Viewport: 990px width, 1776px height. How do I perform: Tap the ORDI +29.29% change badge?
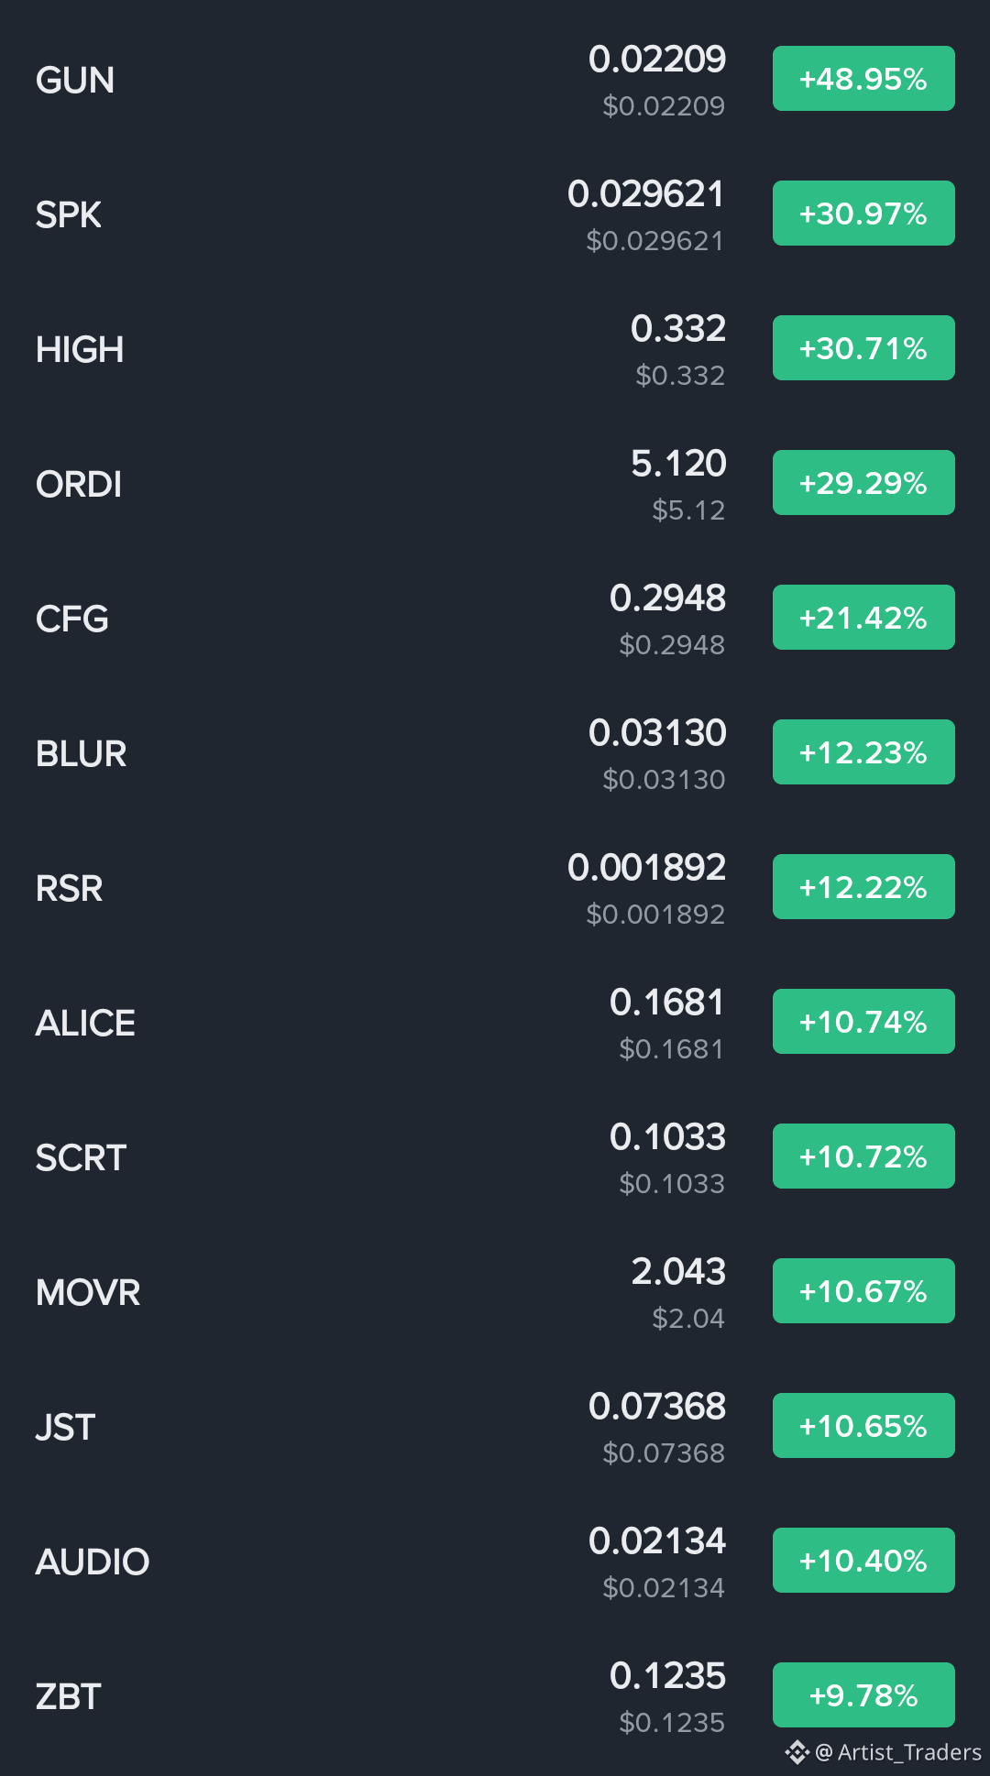(x=863, y=483)
